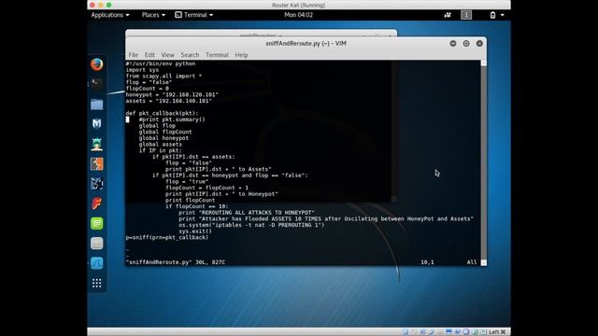Click the 'global flopCount' line
The image size is (598, 336).
165,132
